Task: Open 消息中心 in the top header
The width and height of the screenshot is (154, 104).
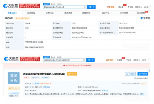Action: pos(138,7)
